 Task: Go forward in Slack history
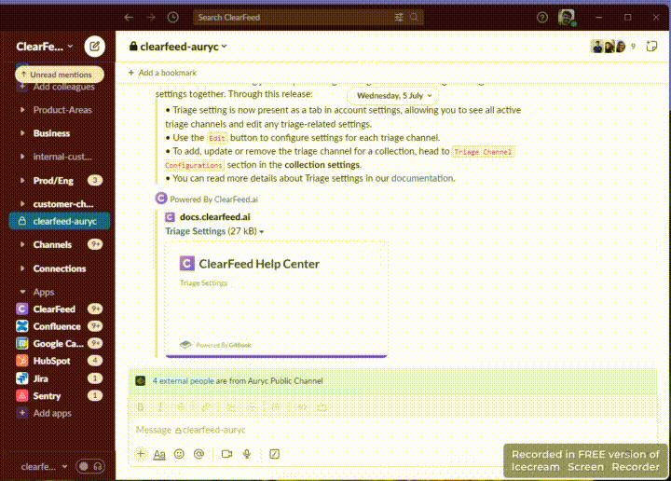click(151, 17)
